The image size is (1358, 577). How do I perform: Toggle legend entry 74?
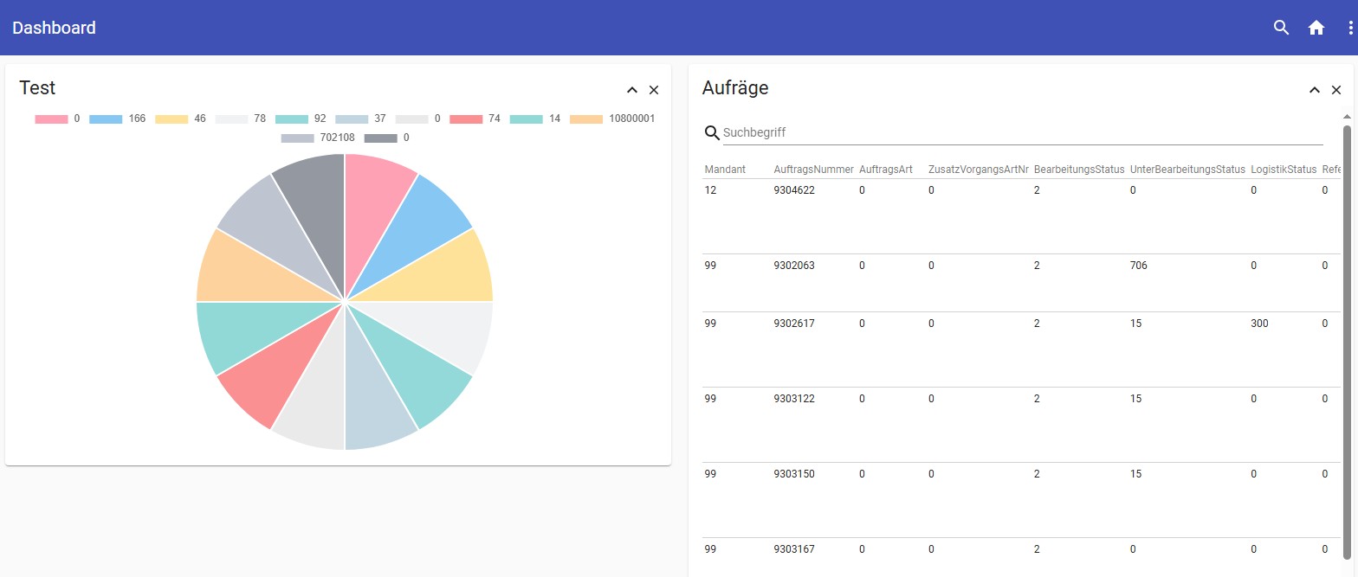coord(475,119)
